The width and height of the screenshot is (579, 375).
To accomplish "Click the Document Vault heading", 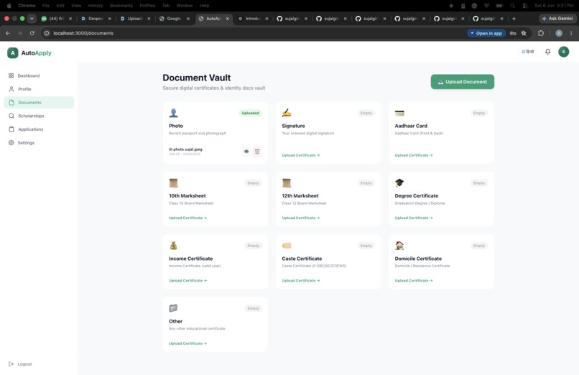I will coord(196,78).
